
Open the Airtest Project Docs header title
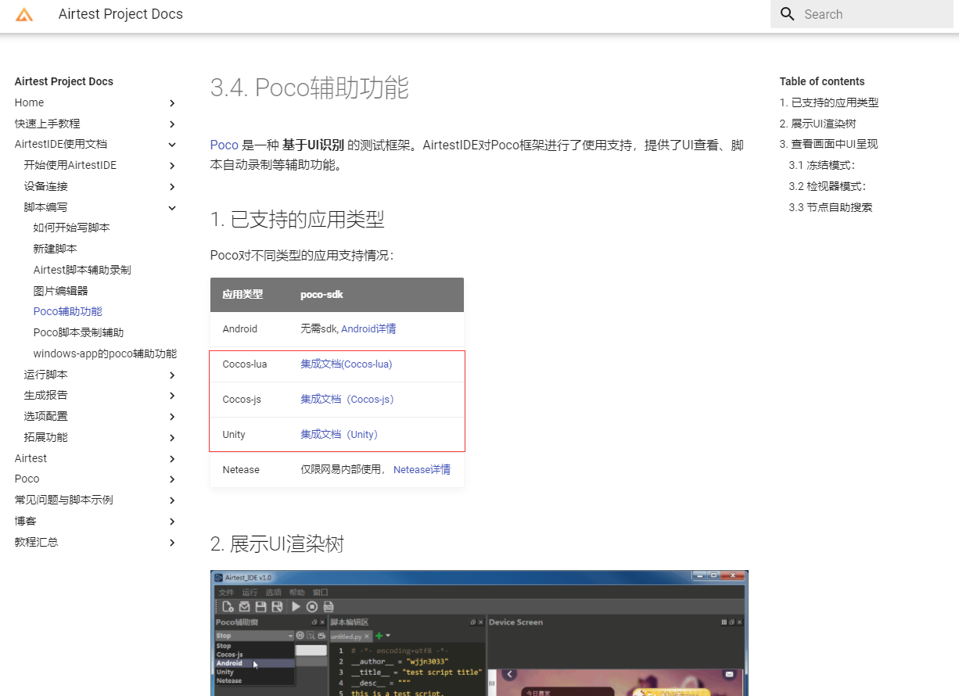pyautogui.click(x=120, y=14)
